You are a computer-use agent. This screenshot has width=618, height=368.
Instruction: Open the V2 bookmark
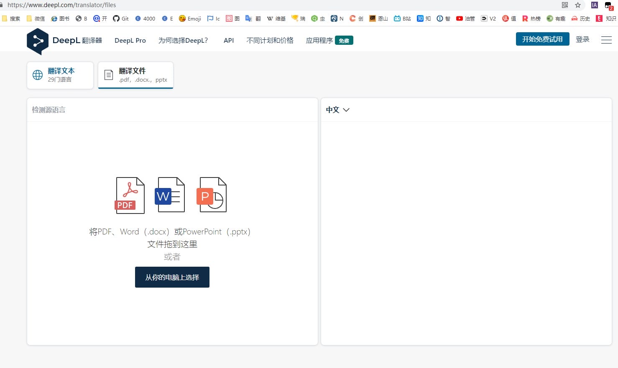point(488,18)
